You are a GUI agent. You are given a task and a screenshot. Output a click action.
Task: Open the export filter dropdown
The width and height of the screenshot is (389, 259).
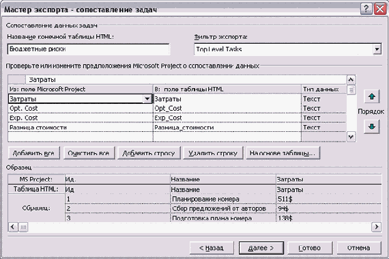point(377,49)
